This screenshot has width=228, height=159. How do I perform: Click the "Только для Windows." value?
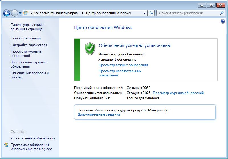pyautogui.click(x=143, y=98)
